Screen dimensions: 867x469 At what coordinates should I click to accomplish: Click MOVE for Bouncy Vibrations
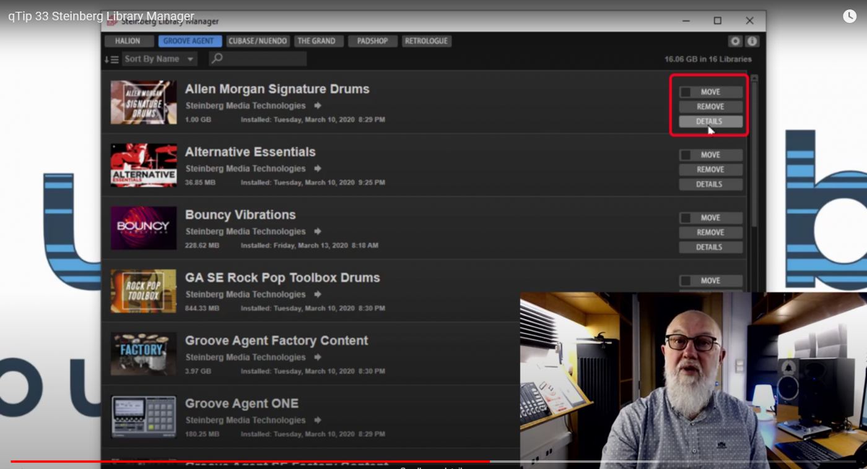(711, 218)
